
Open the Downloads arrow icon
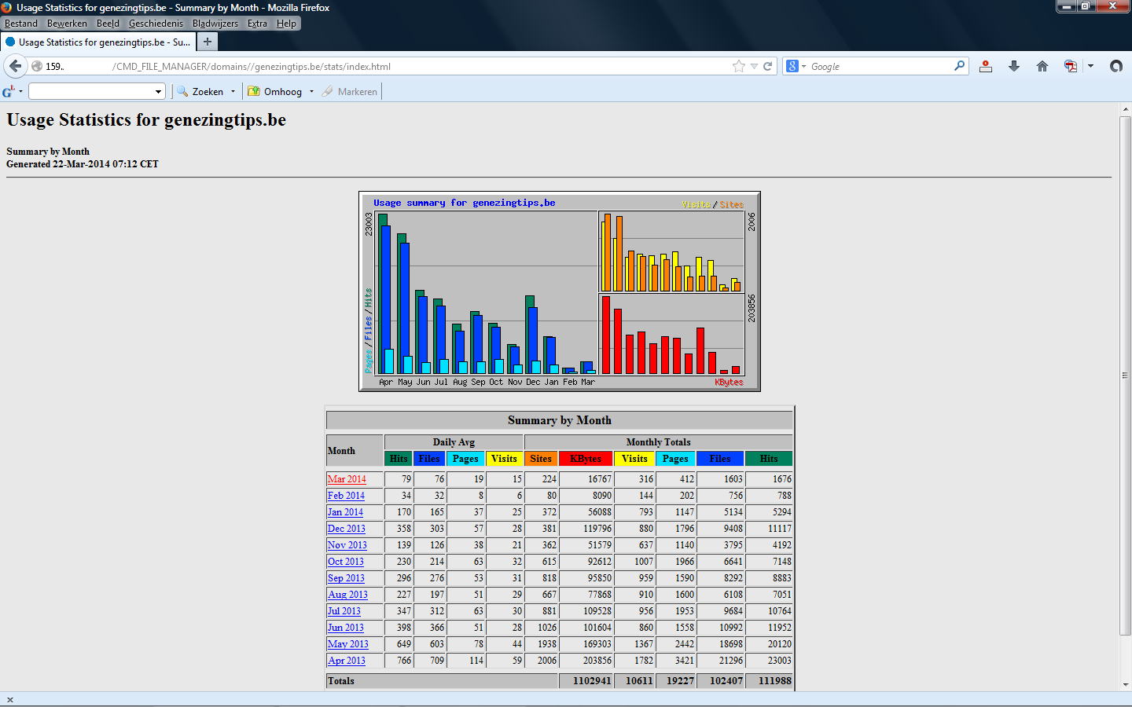click(1014, 66)
